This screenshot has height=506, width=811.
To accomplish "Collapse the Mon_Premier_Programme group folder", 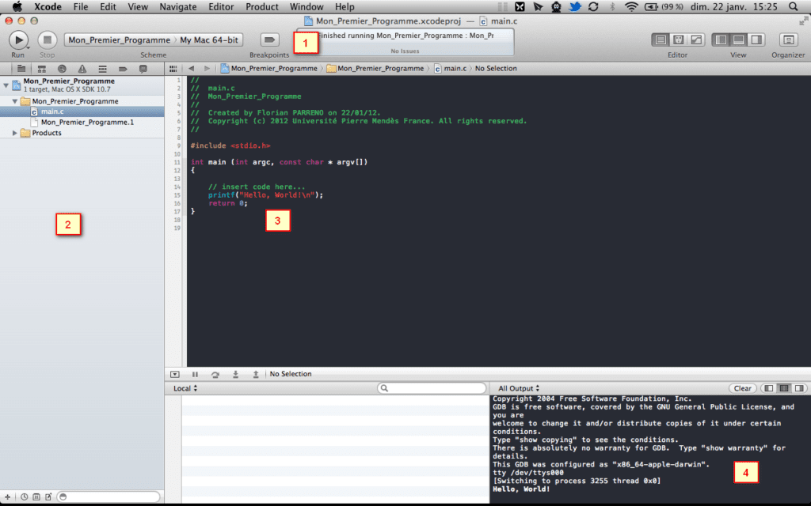I will coord(16,101).
